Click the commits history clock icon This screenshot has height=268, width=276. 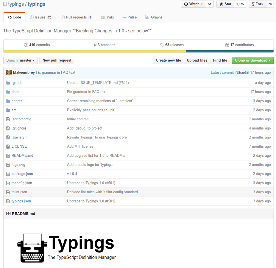26,45
